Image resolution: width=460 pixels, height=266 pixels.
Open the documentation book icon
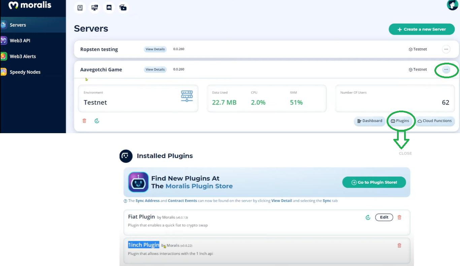80,8
